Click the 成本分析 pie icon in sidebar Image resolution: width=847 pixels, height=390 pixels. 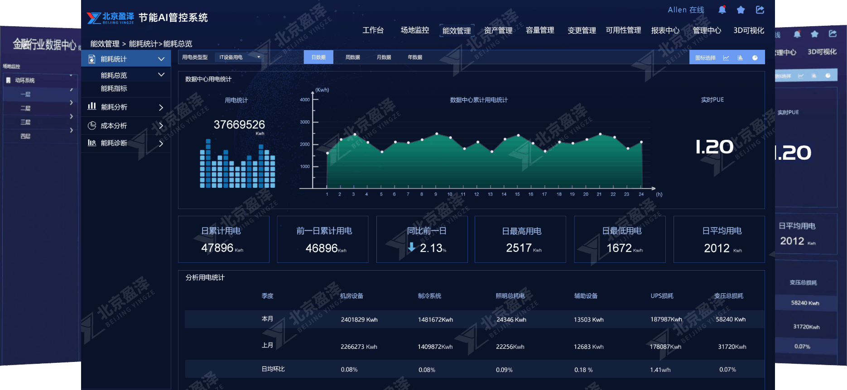pyautogui.click(x=92, y=125)
